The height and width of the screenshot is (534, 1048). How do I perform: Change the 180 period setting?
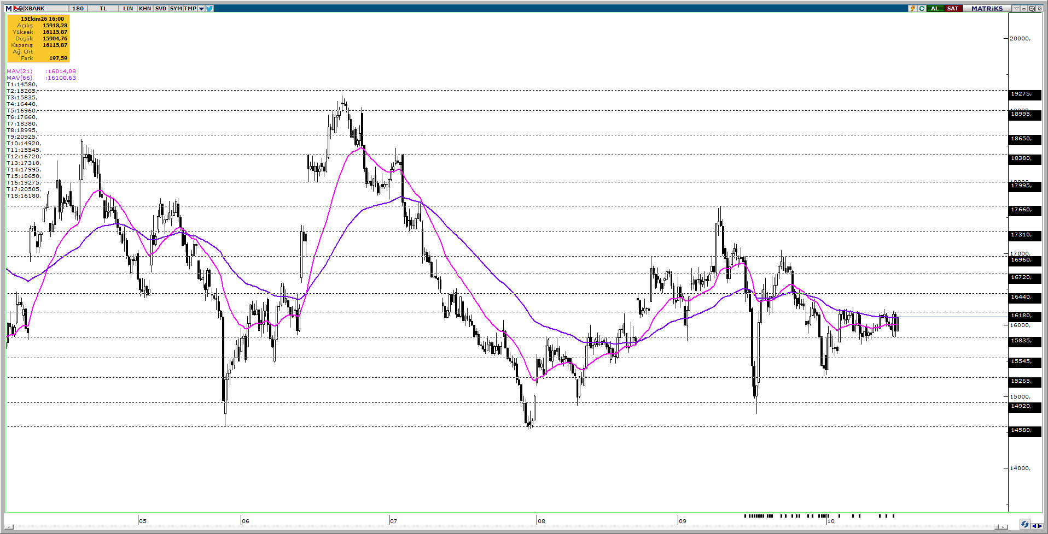click(78, 9)
